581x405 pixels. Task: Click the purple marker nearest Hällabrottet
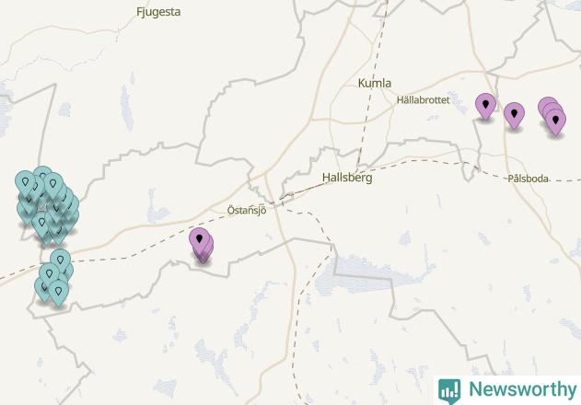pyautogui.click(x=485, y=106)
